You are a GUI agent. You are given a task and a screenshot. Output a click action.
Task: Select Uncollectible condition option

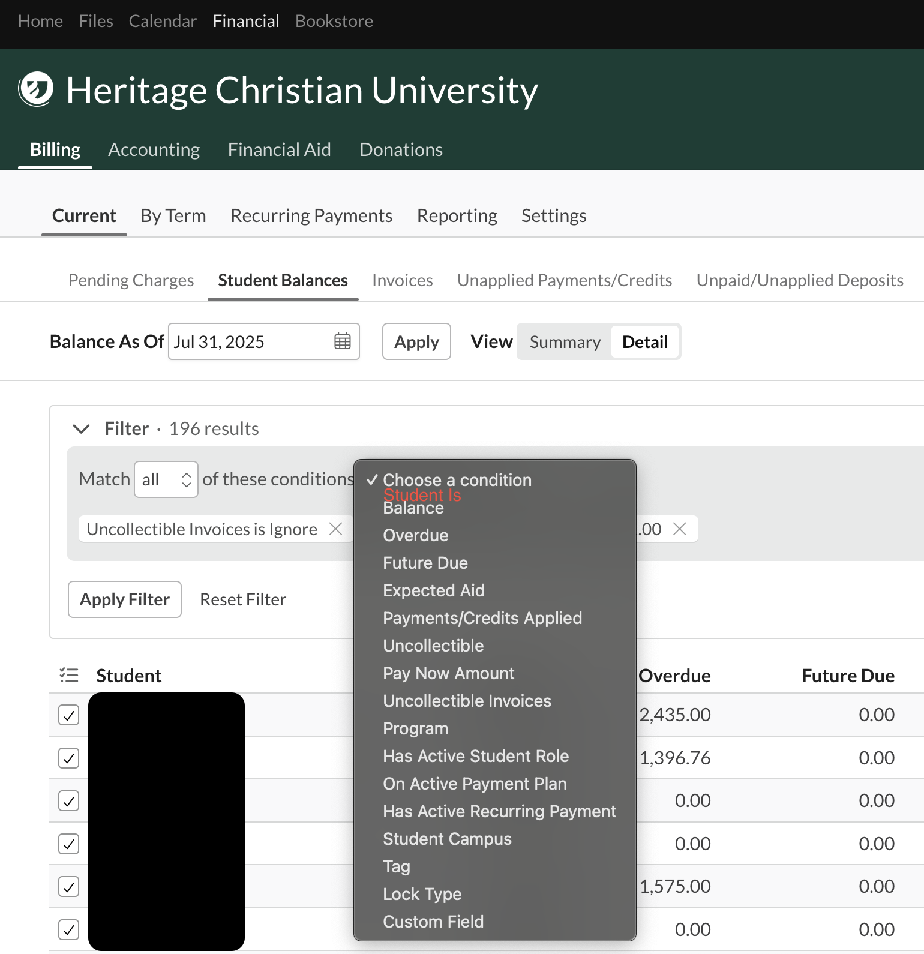(x=433, y=646)
